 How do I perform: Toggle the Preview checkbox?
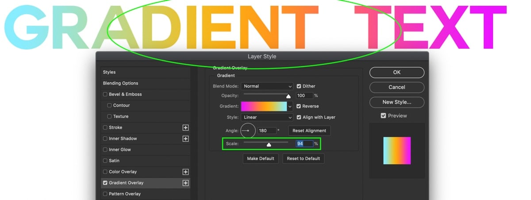pyautogui.click(x=383, y=115)
